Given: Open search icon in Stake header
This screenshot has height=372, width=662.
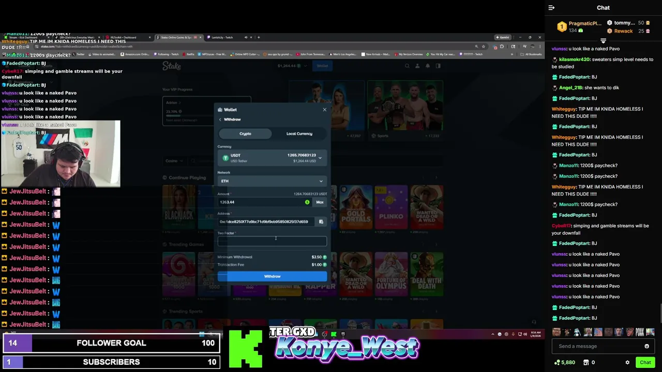Looking at the screenshot, I should click(407, 66).
